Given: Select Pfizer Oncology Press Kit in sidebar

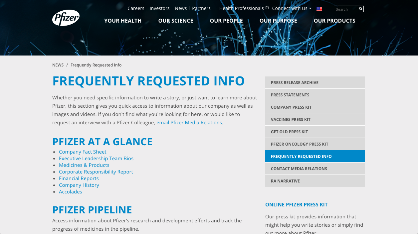Looking at the screenshot, I should coord(315,144).
